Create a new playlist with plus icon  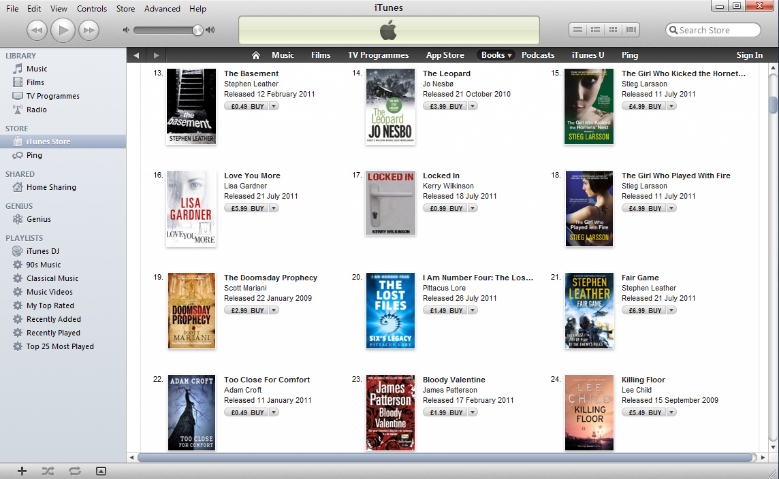click(x=22, y=471)
